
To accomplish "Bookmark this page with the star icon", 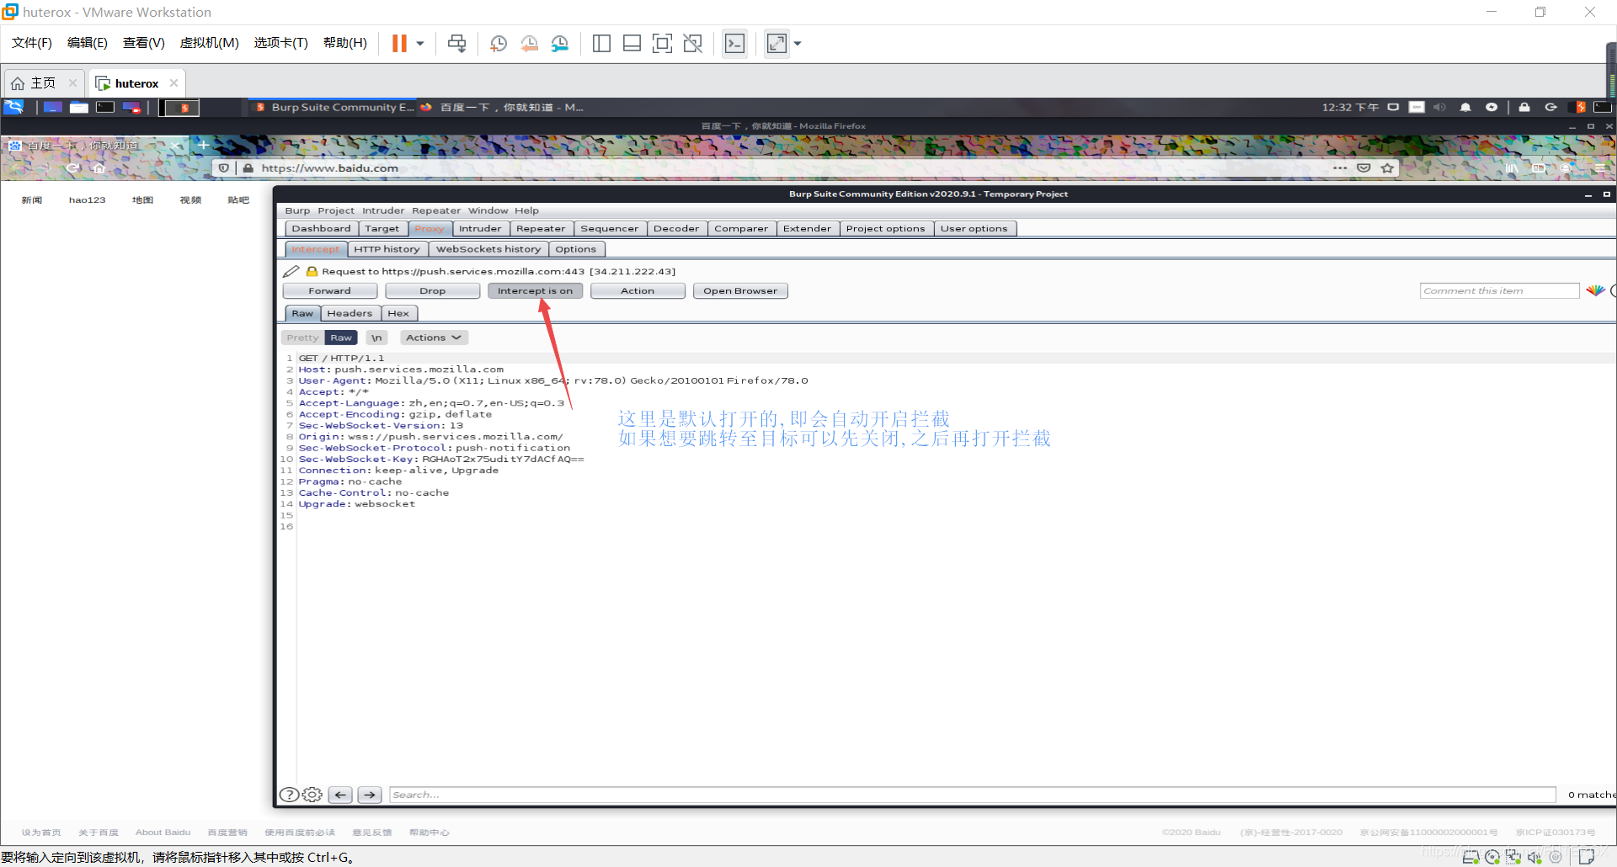I will [1387, 168].
